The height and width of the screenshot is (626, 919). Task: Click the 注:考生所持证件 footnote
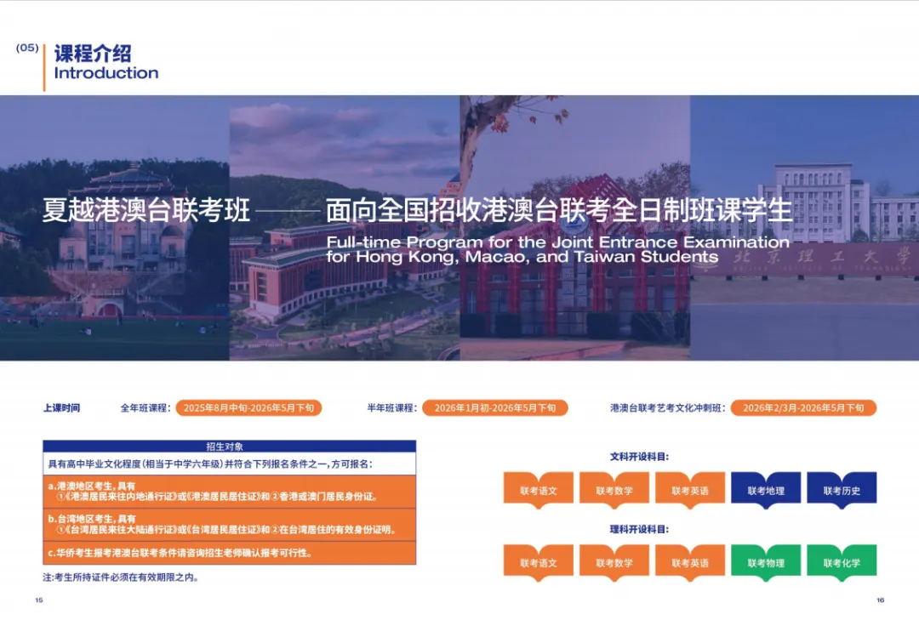122,578
